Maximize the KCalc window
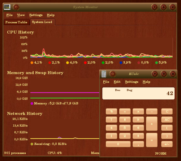This screenshot has height=161, width=181. [164, 74]
